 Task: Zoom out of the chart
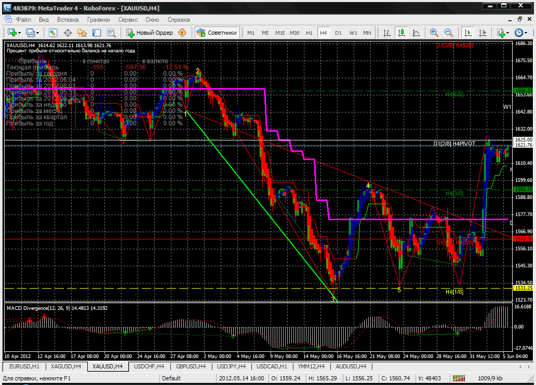448,33
